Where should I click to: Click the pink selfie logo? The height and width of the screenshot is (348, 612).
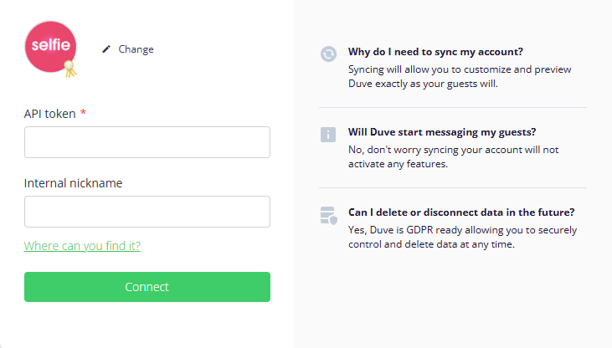(51, 47)
